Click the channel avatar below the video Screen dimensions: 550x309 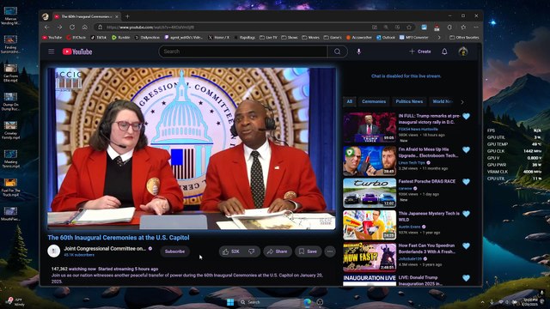coord(53,251)
